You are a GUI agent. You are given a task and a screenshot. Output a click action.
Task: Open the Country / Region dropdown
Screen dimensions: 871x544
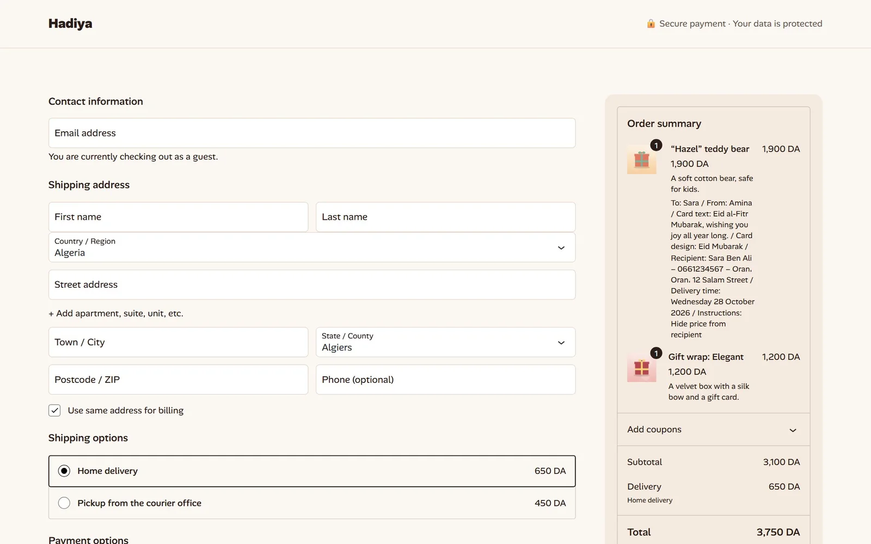(x=312, y=248)
